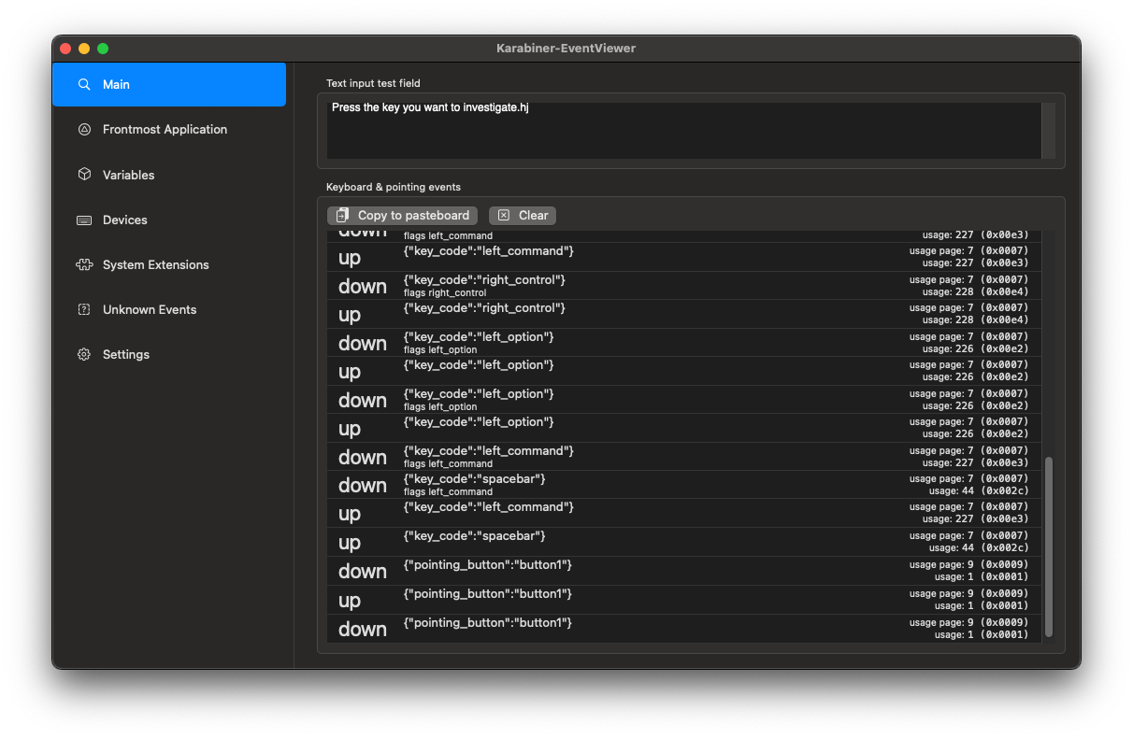Click usage page 9 on button1 up row
The width and height of the screenshot is (1133, 738).
[x=968, y=593]
